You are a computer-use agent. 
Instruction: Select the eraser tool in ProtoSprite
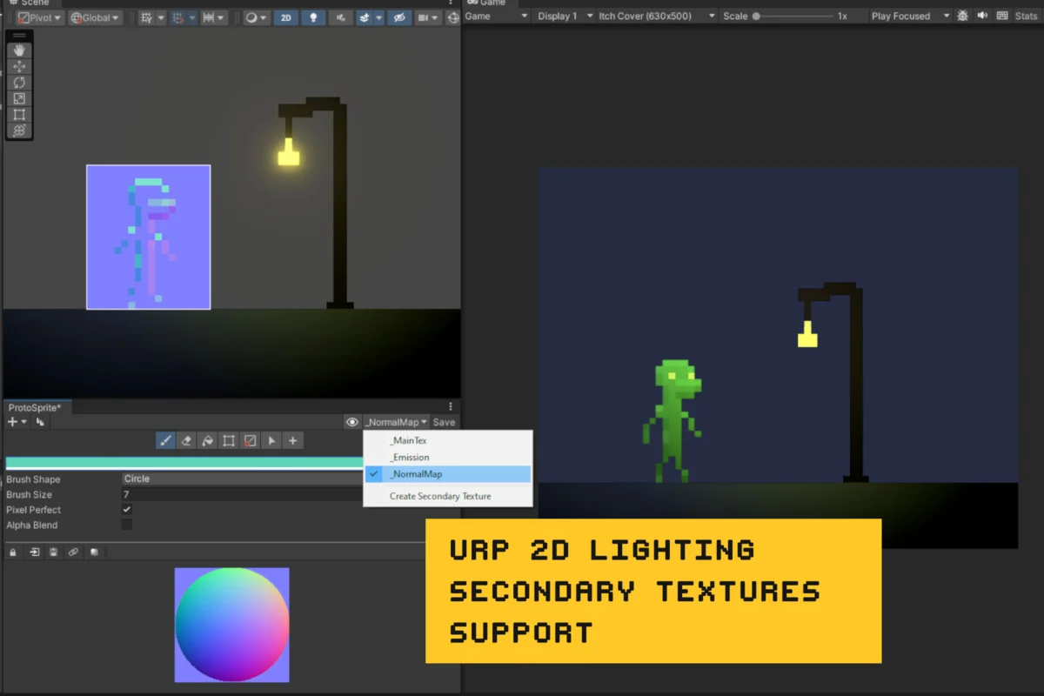click(x=186, y=441)
